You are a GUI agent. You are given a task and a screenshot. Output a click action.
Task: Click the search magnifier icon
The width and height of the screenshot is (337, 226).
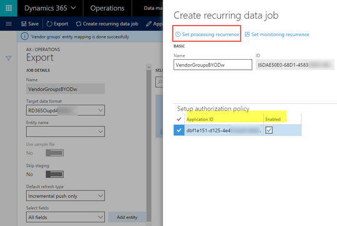pyautogui.click(x=160, y=82)
